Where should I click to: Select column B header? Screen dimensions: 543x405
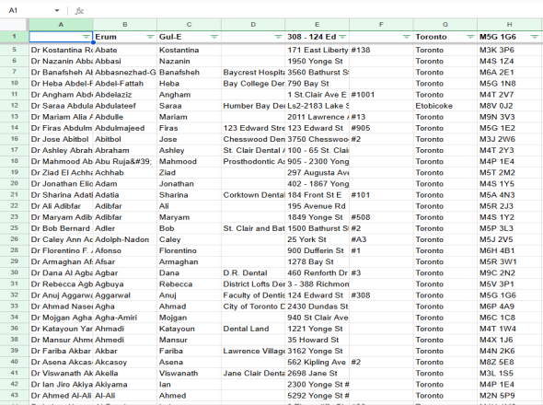click(x=125, y=25)
